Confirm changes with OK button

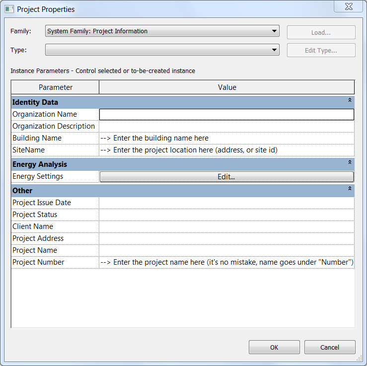click(x=274, y=347)
